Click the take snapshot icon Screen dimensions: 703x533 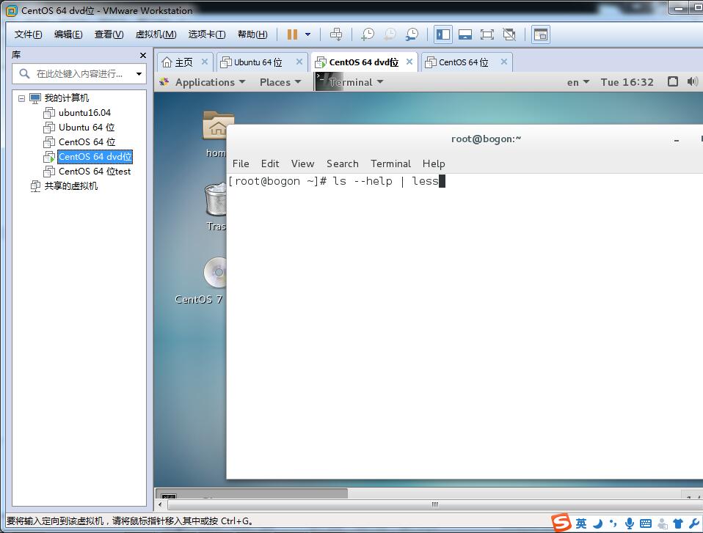tap(368, 34)
